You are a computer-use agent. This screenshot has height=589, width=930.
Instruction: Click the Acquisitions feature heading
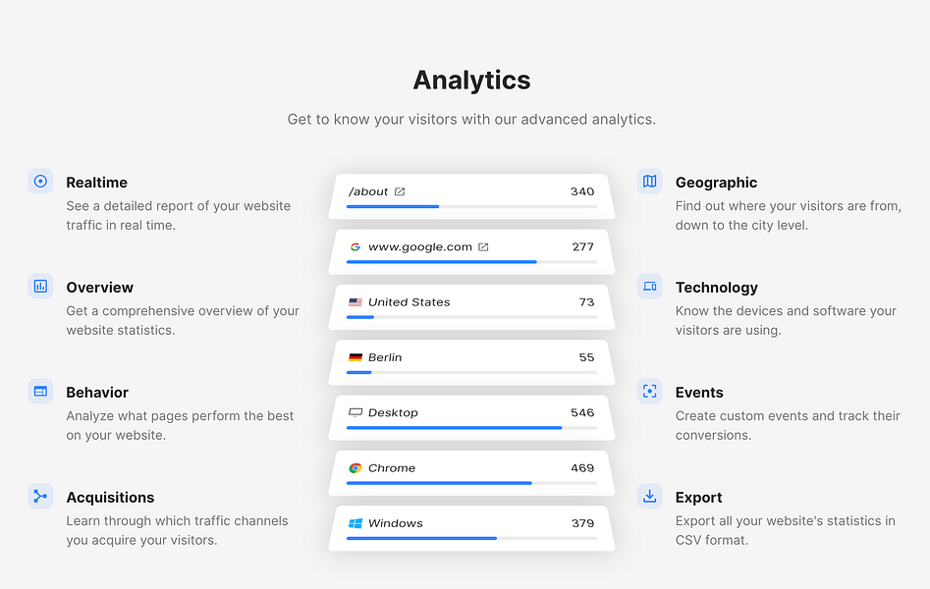(x=110, y=497)
